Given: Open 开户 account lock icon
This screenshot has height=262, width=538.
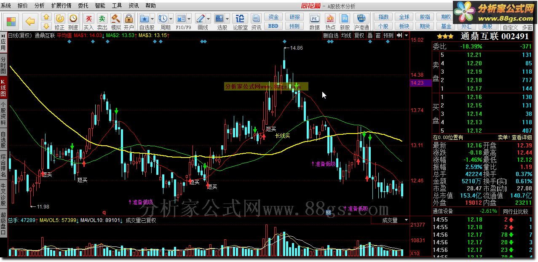Looking at the screenshot, I should [x=129, y=21].
